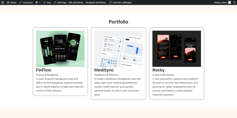Open the Customize link in admin bar
Screen dimensions: 237x118
(26, 2)
